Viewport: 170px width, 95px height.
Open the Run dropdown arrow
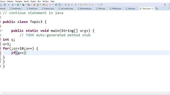point(20,5)
